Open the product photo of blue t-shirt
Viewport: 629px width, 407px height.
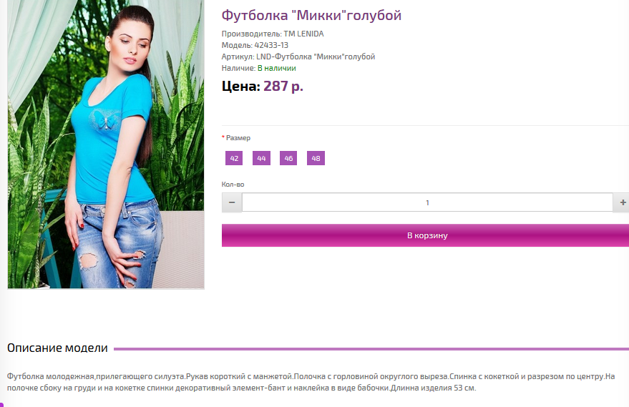106,144
